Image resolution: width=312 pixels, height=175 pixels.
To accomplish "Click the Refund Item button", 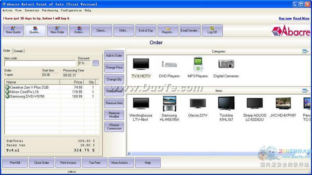I will pos(114,91).
